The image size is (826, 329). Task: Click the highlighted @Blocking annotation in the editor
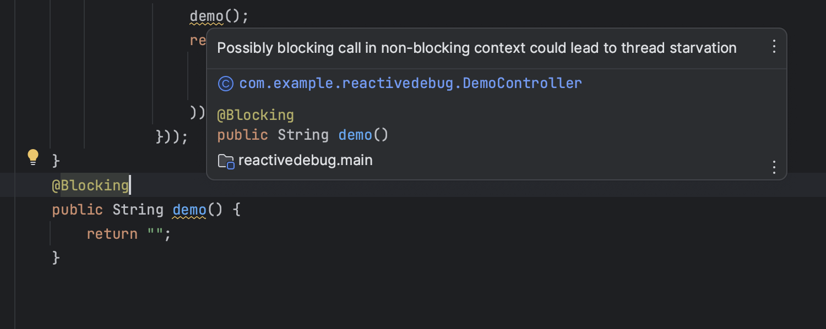90,185
